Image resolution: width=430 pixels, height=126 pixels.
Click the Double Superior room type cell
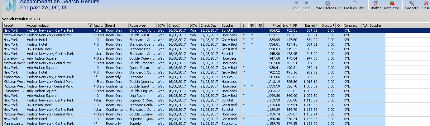pyautogui.click(x=143, y=114)
